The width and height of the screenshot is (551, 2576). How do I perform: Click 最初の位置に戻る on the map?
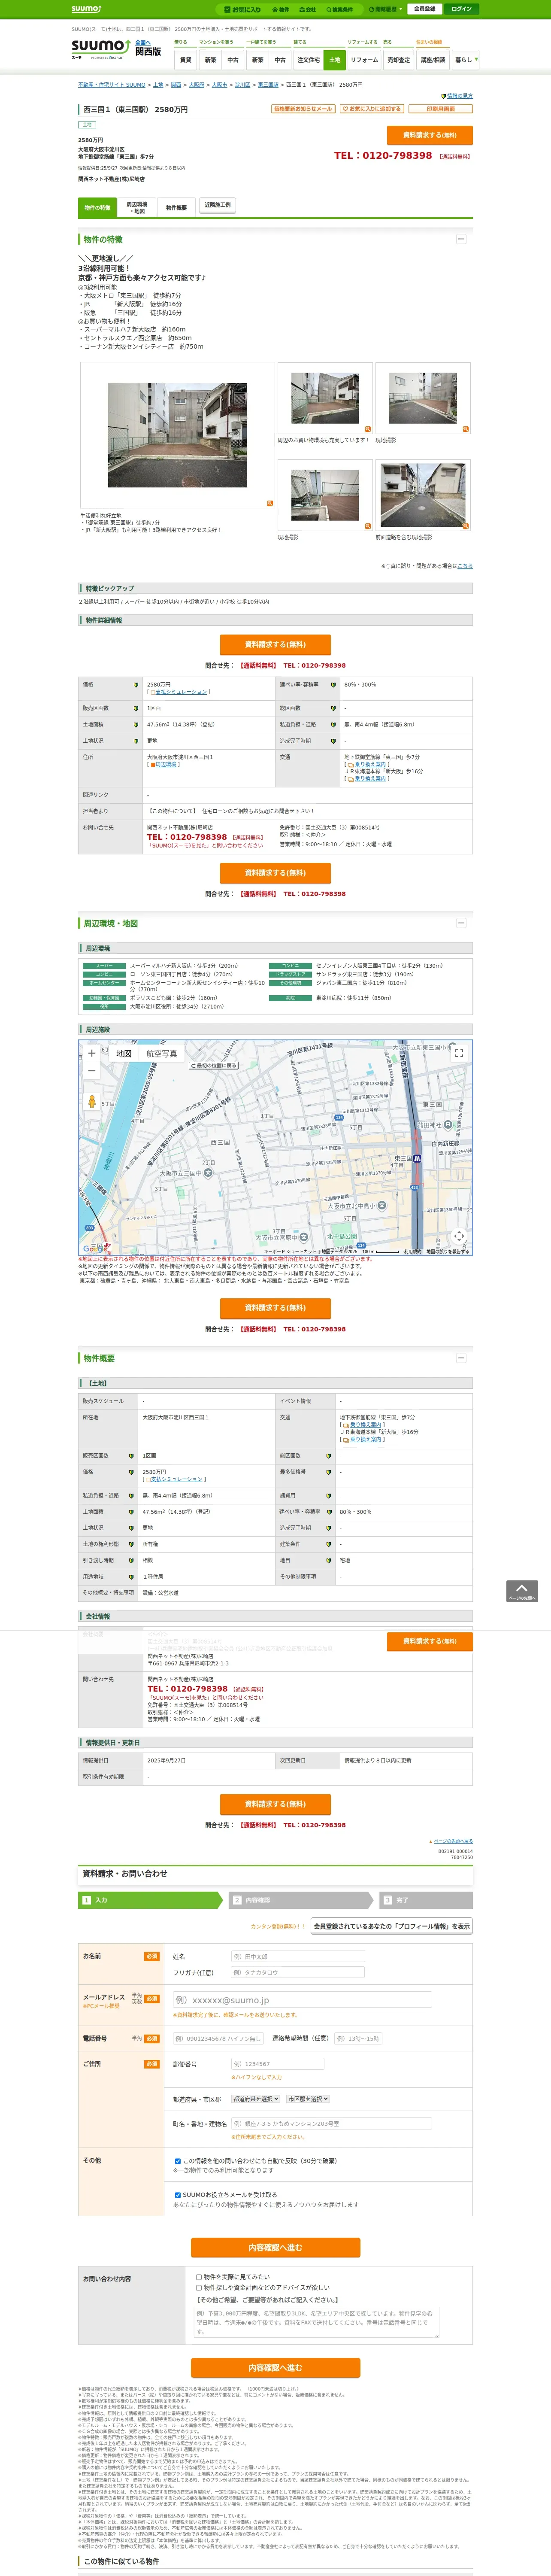pyautogui.click(x=214, y=1066)
